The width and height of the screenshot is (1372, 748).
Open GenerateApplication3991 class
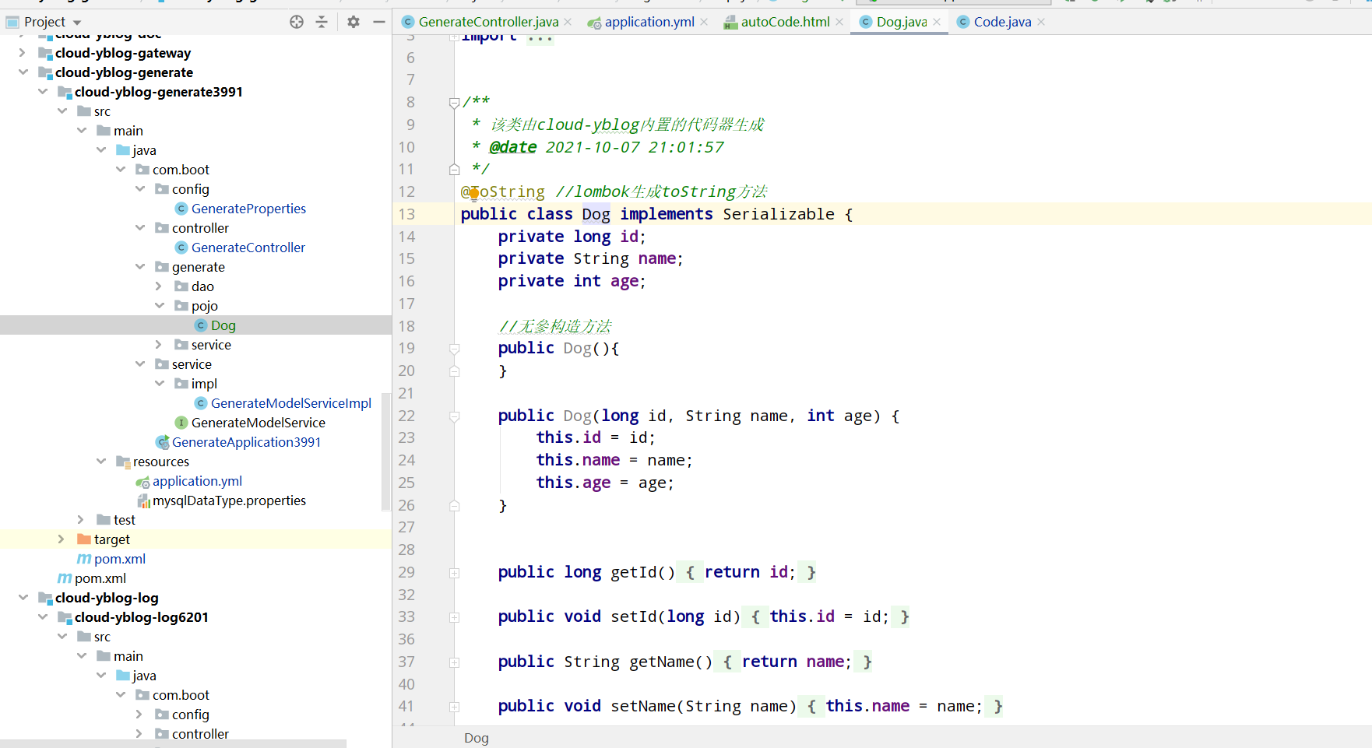click(x=246, y=442)
